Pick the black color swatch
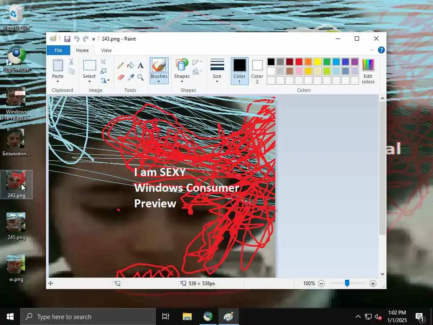433x325 pixels. pos(271,62)
